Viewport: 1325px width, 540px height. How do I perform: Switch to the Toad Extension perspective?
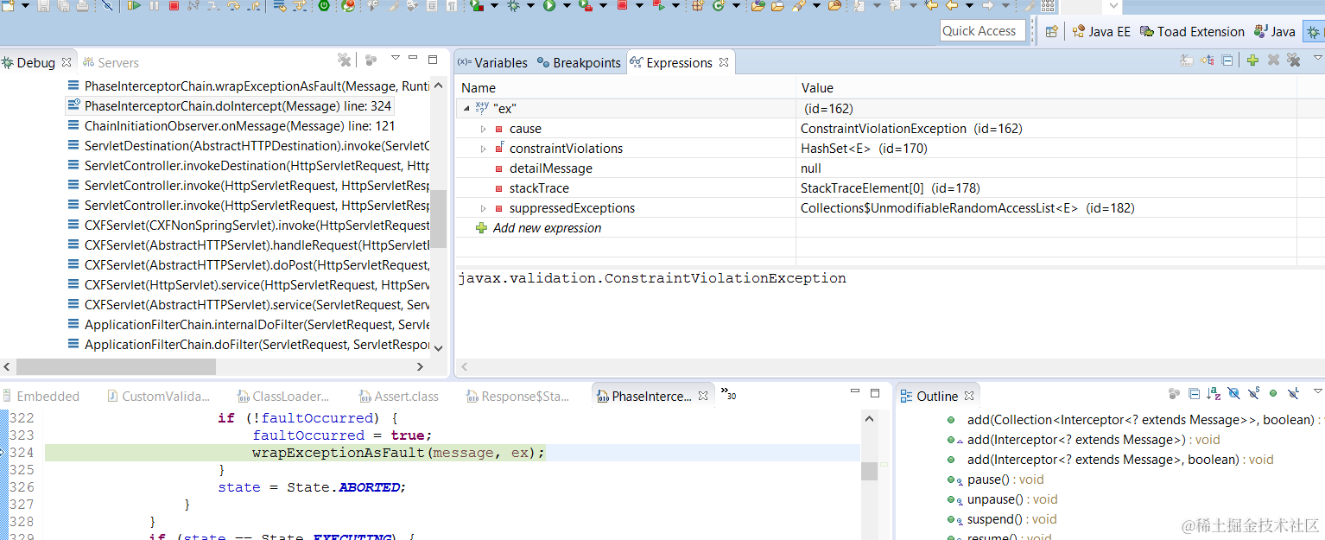(1192, 31)
